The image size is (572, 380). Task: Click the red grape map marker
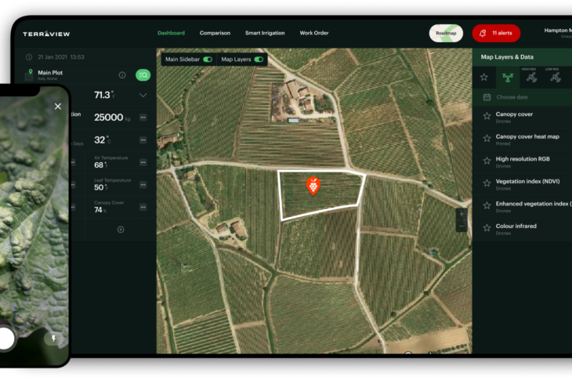tap(313, 186)
